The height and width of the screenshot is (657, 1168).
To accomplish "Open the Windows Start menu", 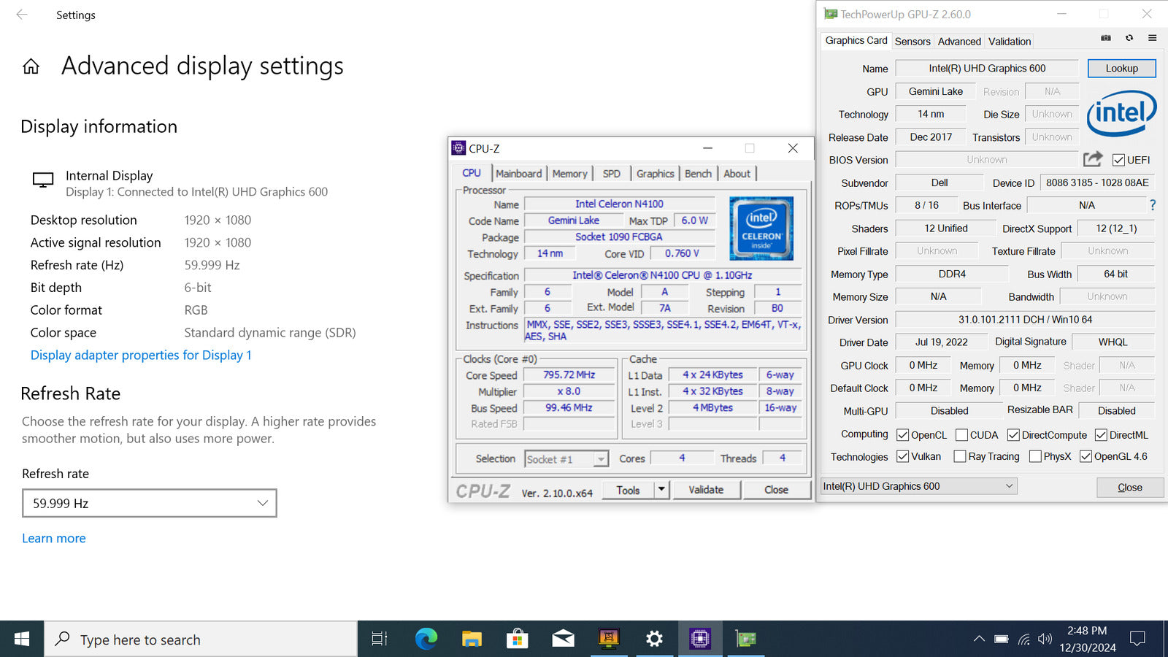I will tap(22, 639).
